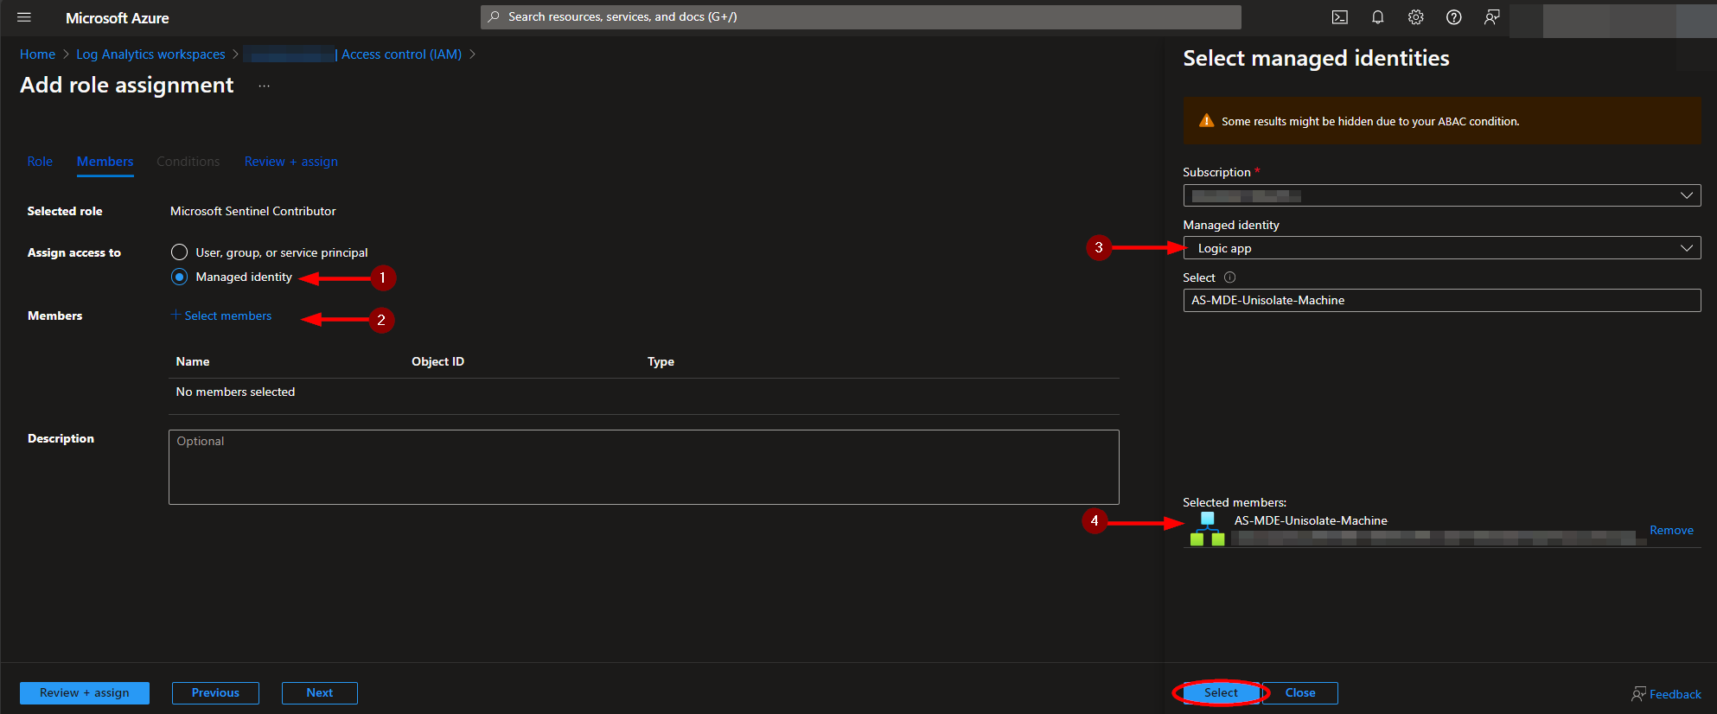Open portal settings gear
The height and width of the screenshot is (714, 1717).
[x=1416, y=17]
